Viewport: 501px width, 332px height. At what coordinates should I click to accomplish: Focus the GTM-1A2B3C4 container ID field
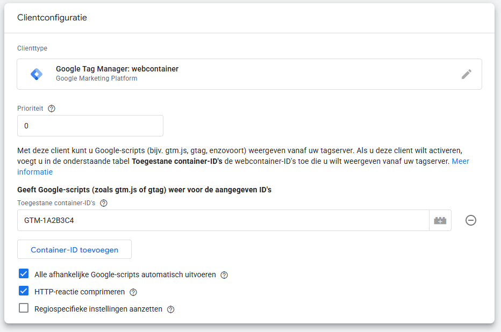pos(223,220)
